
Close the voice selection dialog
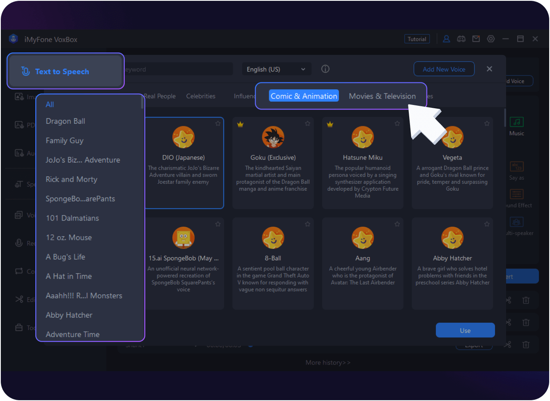pyautogui.click(x=489, y=69)
